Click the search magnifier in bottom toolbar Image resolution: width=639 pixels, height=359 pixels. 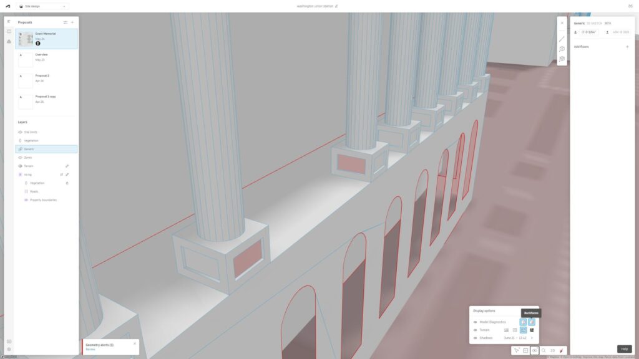pyautogui.click(x=544, y=351)
